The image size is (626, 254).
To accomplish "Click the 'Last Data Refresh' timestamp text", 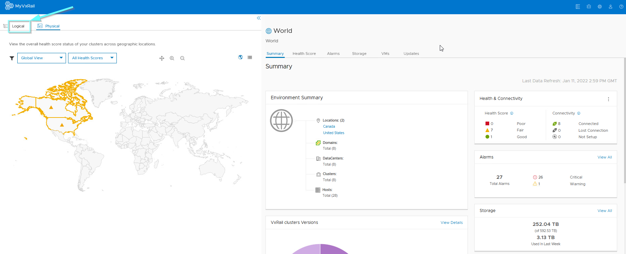I will (x=569, y=81).
